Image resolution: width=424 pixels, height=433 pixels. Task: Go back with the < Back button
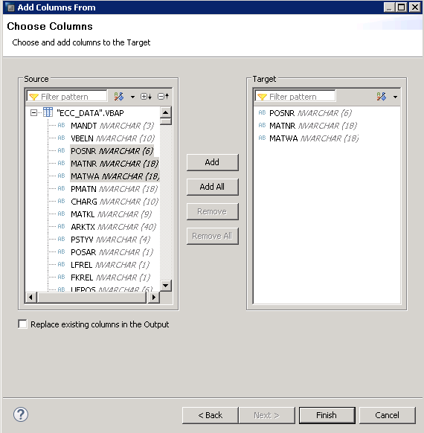pos(211,415)
